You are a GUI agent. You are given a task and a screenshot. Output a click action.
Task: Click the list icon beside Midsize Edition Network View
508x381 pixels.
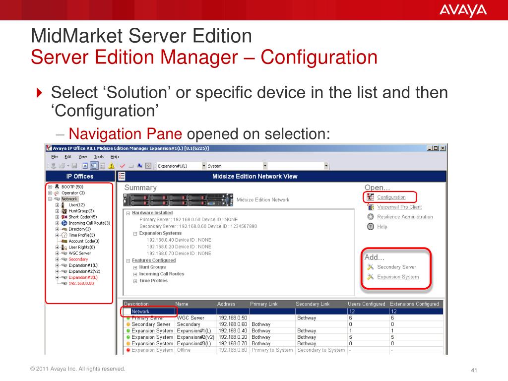tap(122, 176)
